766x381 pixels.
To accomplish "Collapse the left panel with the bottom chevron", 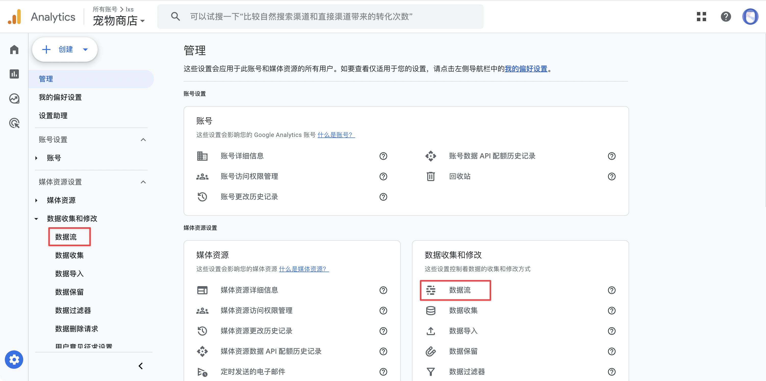I will tap(140, 366).
